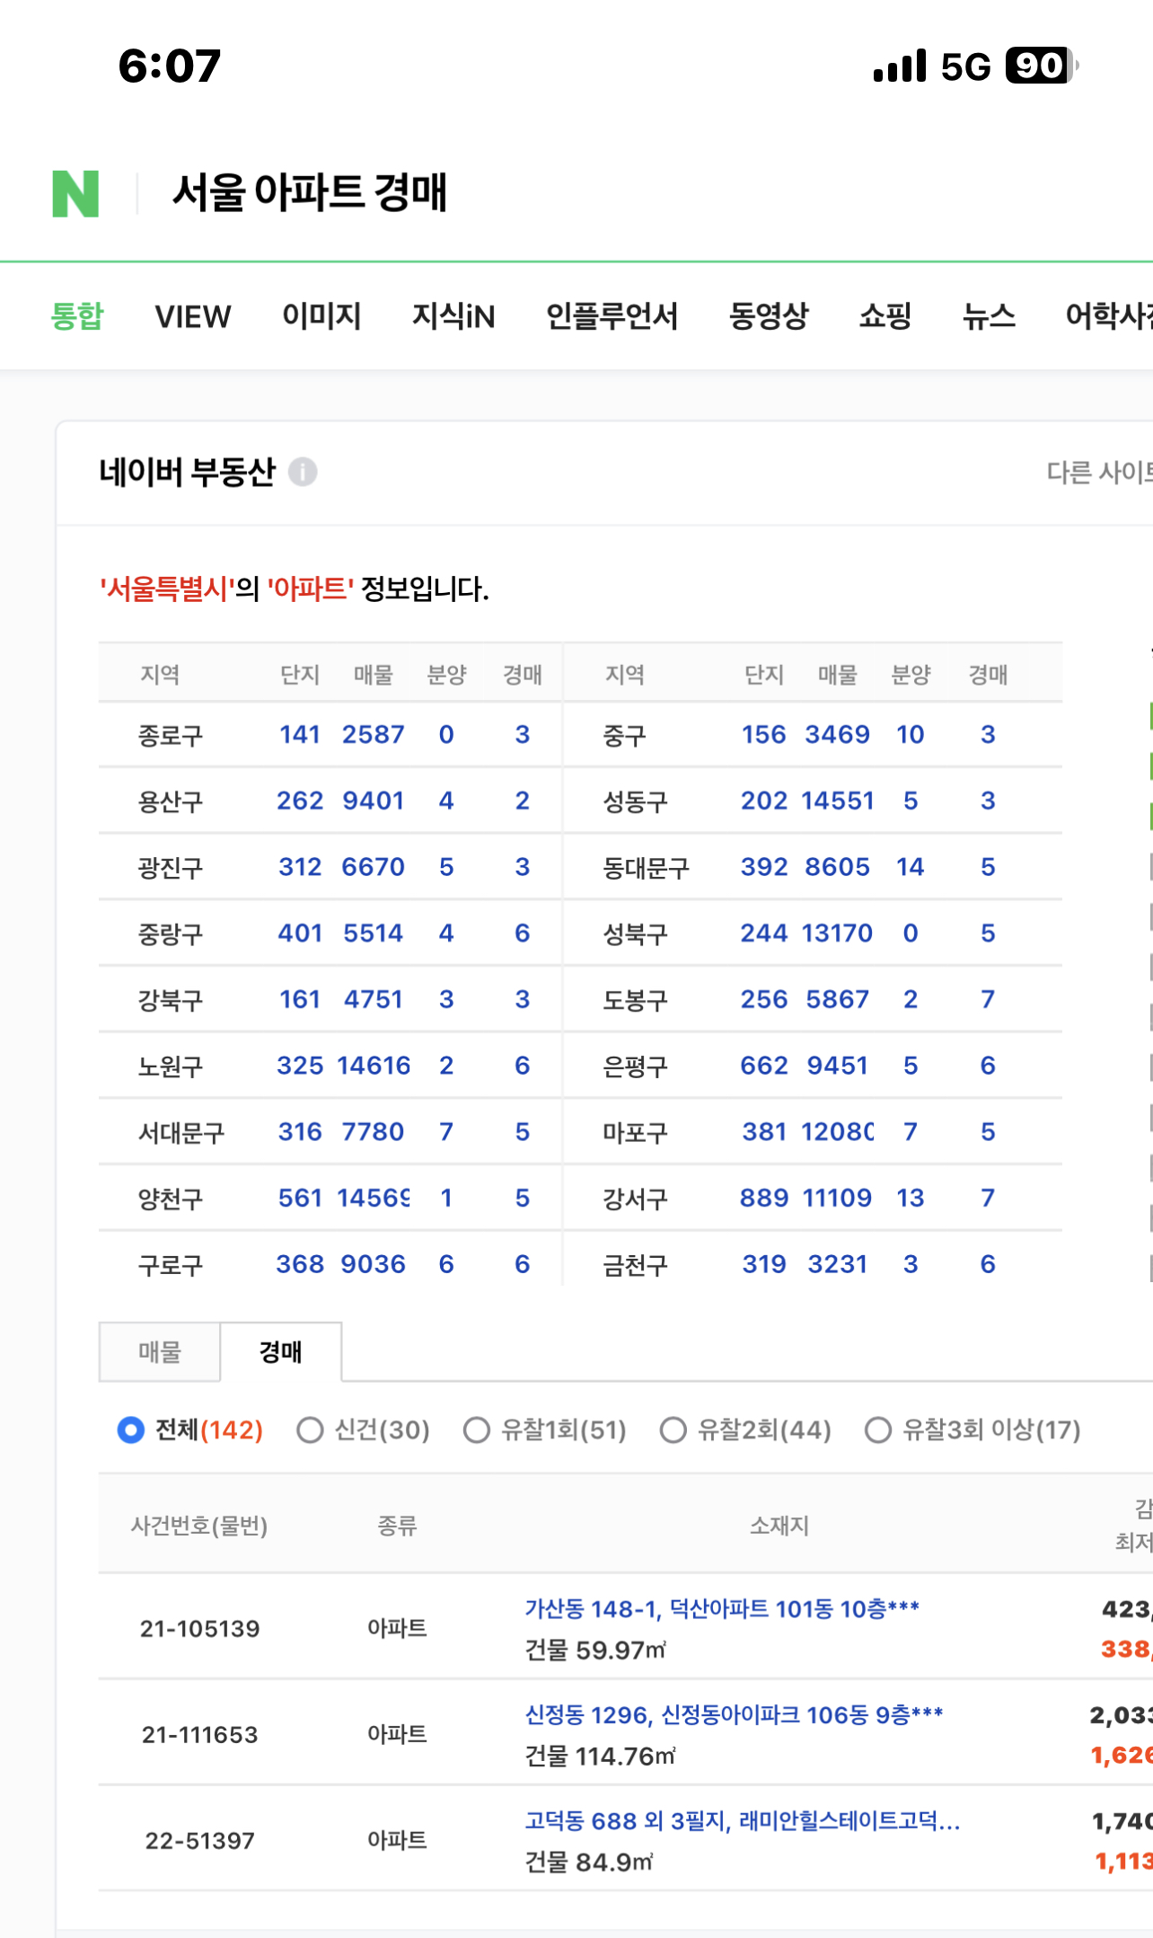Tap the 사건번호(물번) column header
This screenshot has height=1938, width=1153.
pos(199,1526)
